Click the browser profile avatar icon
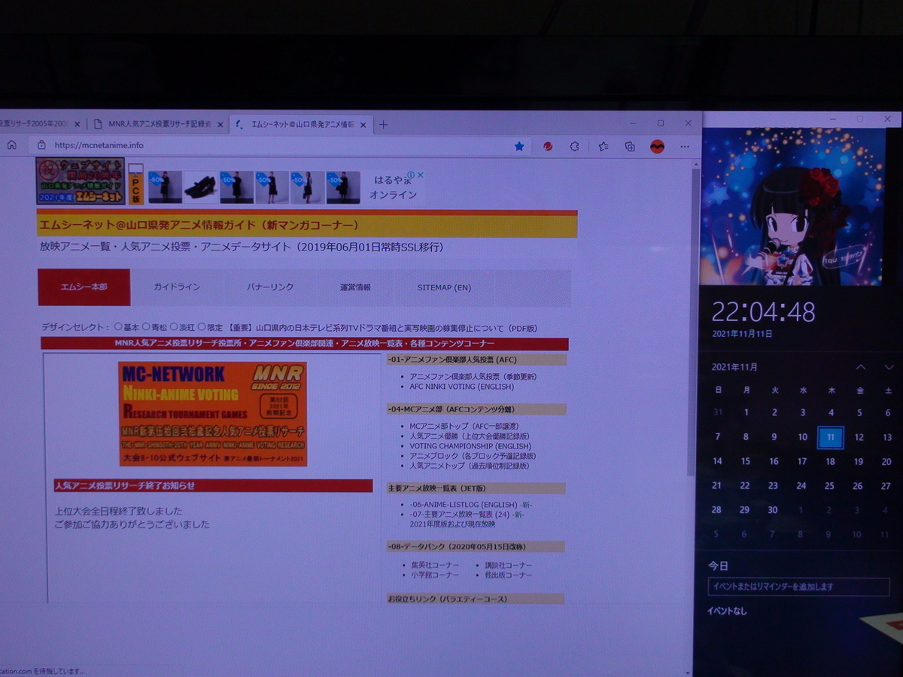 pyautogui.click(x=573, y=145)
